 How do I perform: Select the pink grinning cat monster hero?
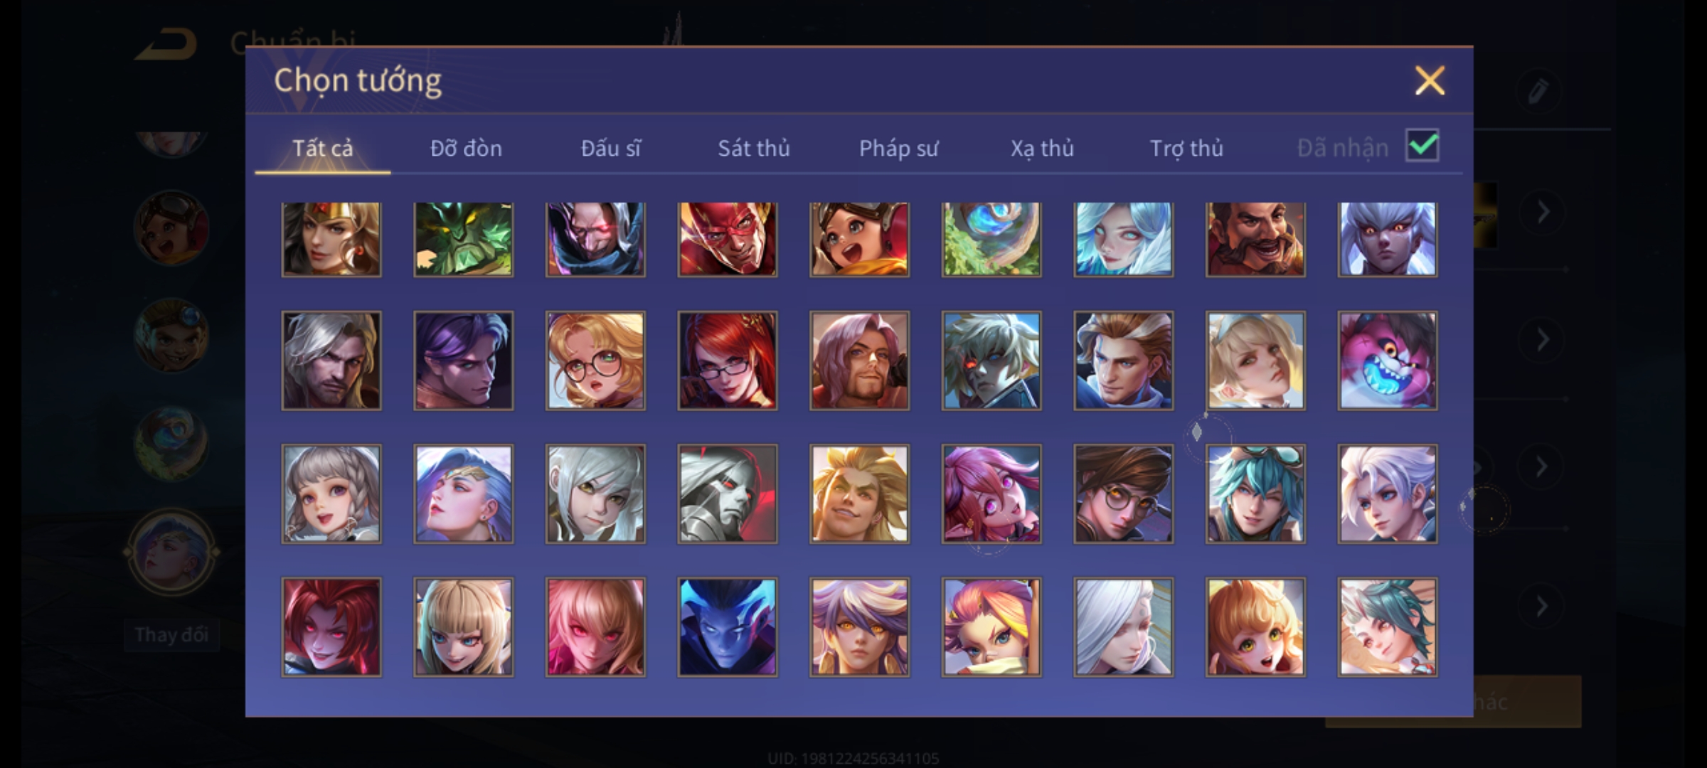click(1387, 361)
